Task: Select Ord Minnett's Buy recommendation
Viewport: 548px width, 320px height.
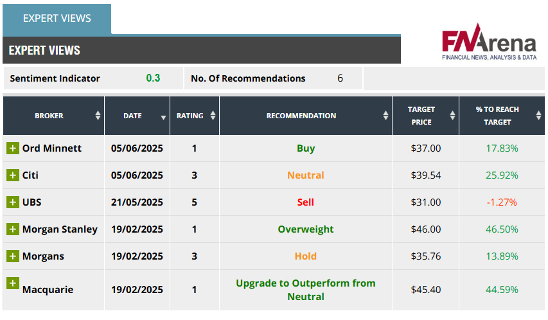Action: point(306,148)
